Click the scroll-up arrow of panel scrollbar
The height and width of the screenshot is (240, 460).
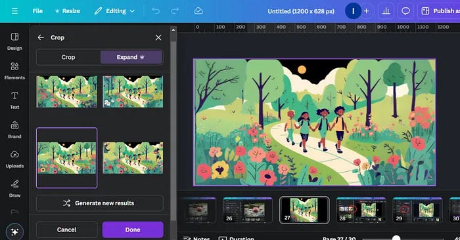[173, 30]
